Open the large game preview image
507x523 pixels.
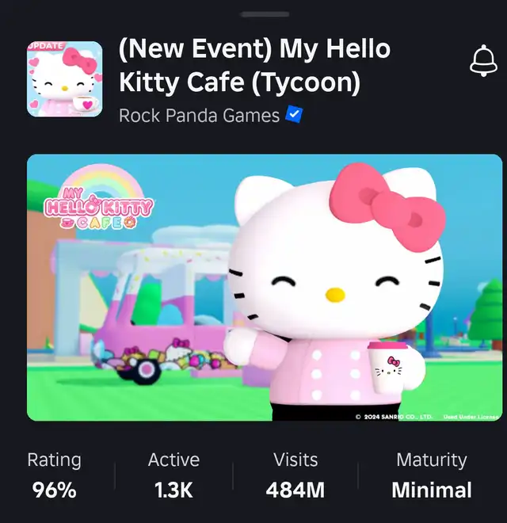point(265,288)
